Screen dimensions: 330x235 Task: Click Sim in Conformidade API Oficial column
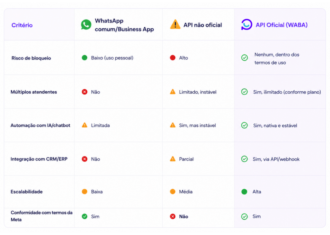tap(257, 216)
